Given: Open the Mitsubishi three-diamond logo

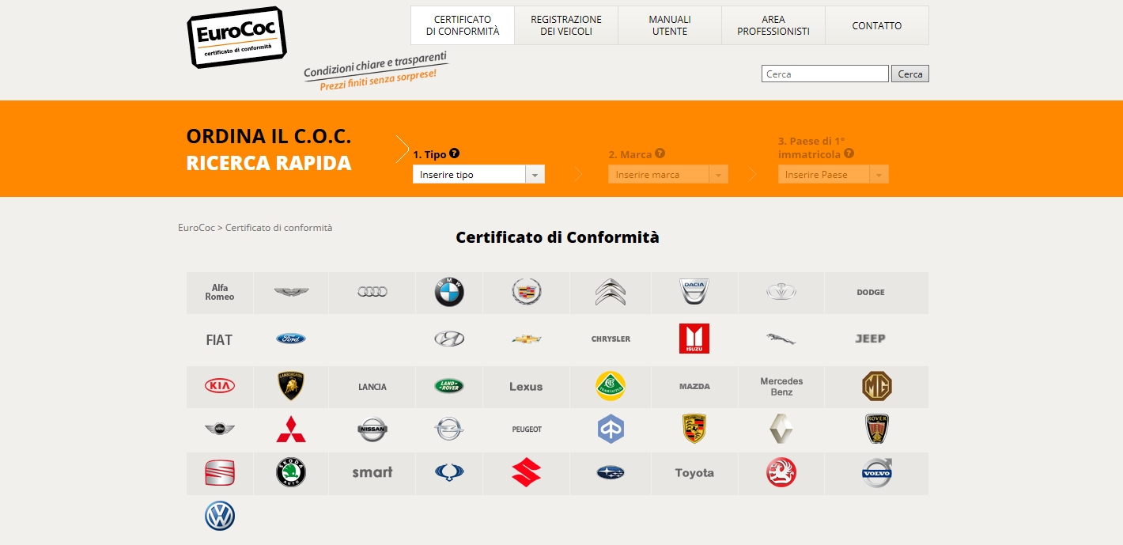Looking at the screenshot, I should pos(291,429).
